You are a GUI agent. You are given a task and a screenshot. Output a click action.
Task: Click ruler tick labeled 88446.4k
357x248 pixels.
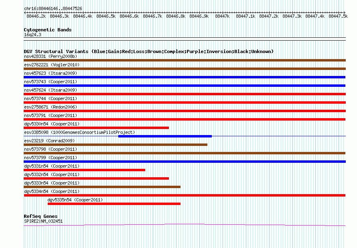click(83, 16)
